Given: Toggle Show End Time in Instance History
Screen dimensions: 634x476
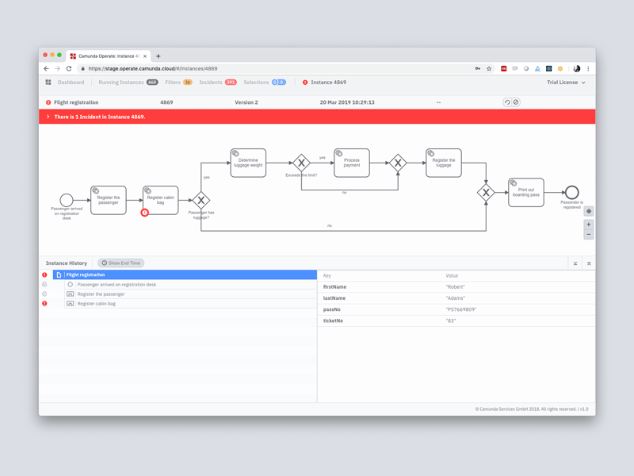Looking at the screenshot, I should pyautogui.click(x=120, y=263).
